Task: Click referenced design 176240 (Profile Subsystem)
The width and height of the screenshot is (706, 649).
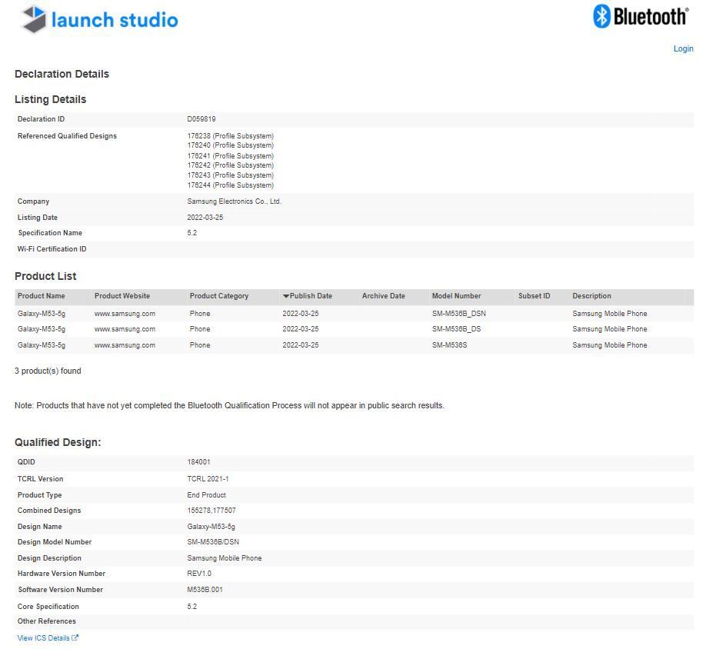Action: [230, 145]
